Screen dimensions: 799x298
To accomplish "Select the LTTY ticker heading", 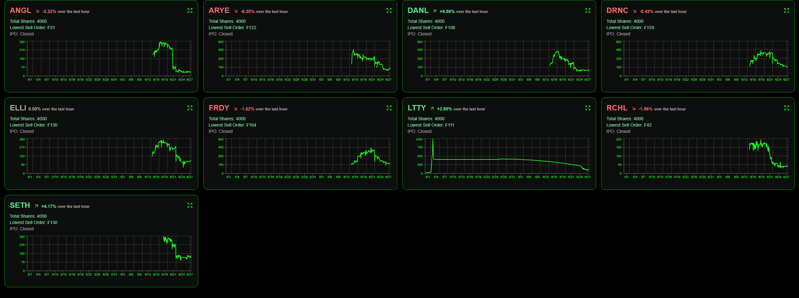I will 417,108.
